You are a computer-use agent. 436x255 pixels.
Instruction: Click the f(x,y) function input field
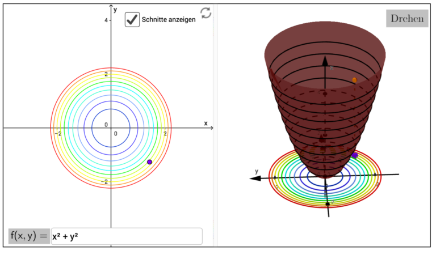coord(126,236)
